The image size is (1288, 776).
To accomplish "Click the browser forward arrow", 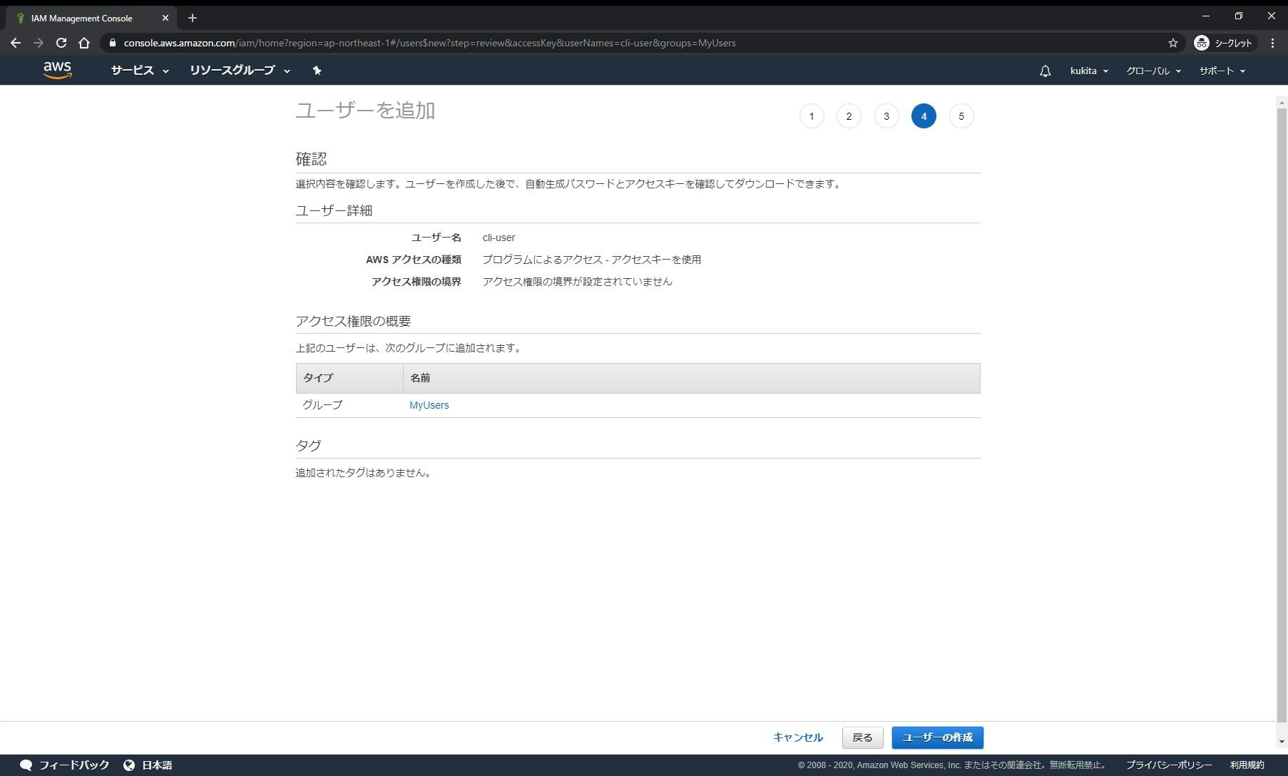I will pyautogui.click(x=39, y=43).
